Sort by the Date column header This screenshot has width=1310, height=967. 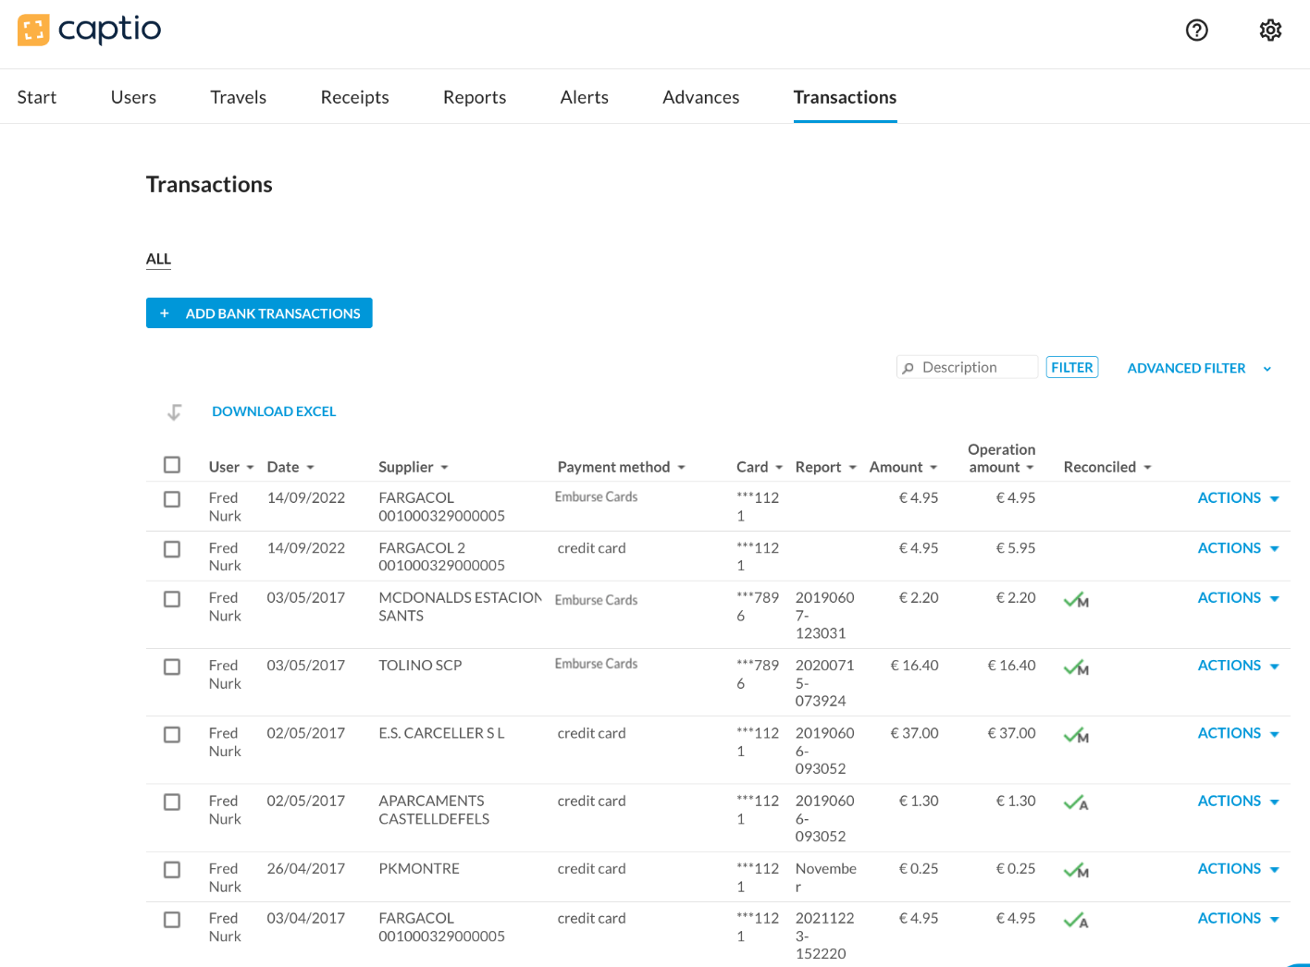[290, 467]
